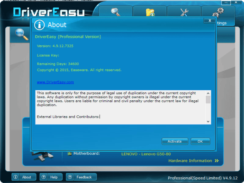The height and width of the screenshot is (183, 244).
Task: Click the Feedback question mark icon
Action: click(x=70, y=177)
